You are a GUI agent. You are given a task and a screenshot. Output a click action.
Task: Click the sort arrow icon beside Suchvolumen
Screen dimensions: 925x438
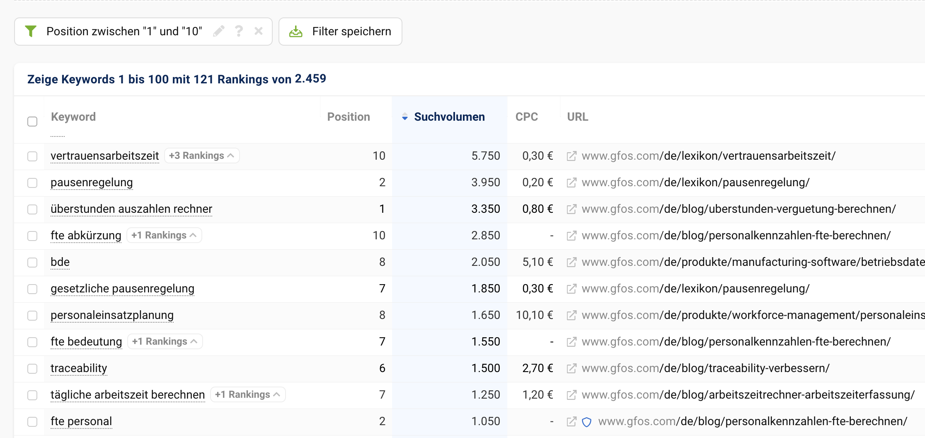pyautogui.click(x=405, y=117)
